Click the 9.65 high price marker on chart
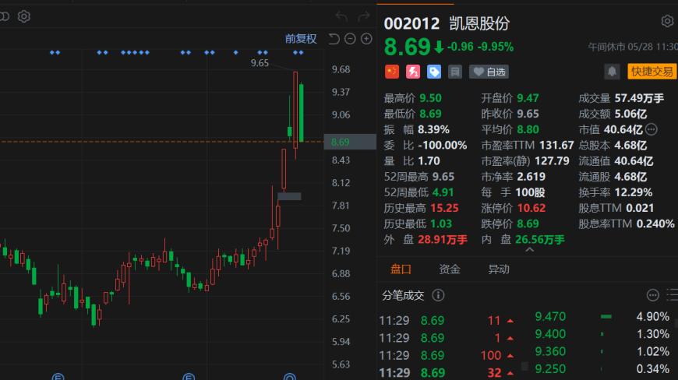Screen dimensions: 678x380 (260, 63)
